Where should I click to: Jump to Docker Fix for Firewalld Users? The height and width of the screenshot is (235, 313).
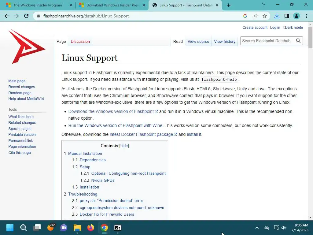click(x=107, y=214)
